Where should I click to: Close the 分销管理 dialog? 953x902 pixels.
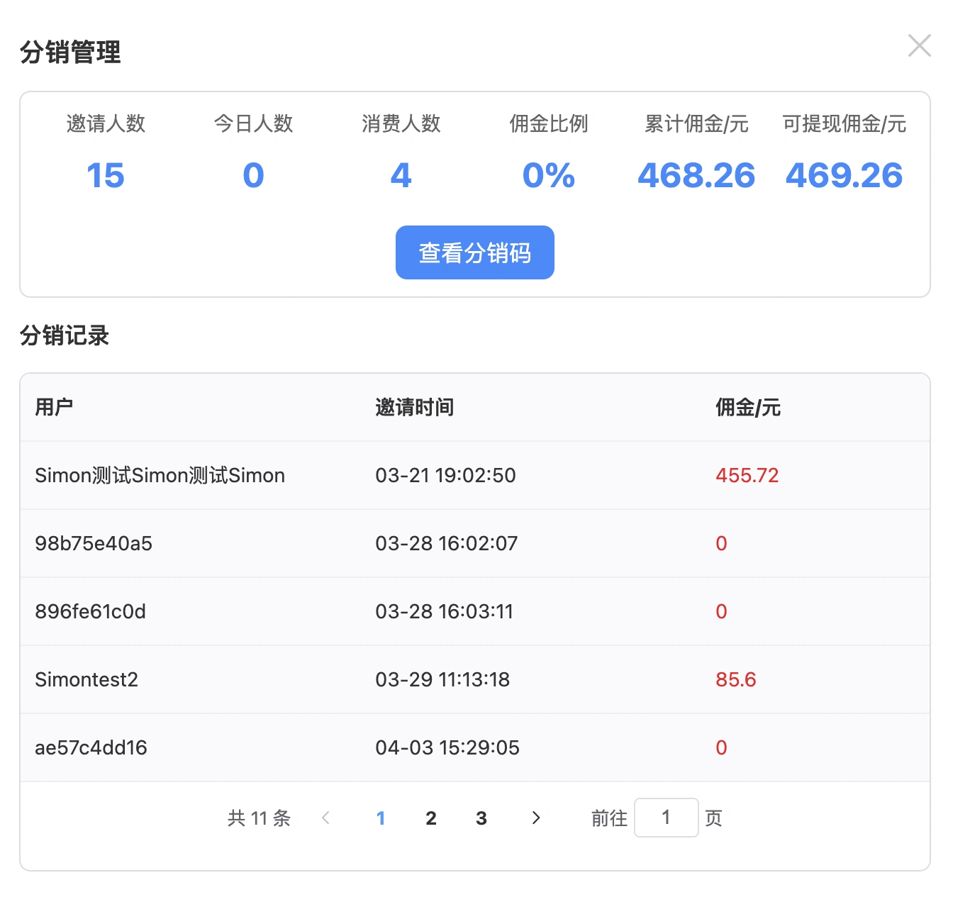920,45
